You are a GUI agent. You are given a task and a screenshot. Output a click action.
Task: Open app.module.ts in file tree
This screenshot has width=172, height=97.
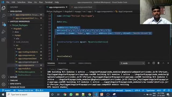point(24,68)
